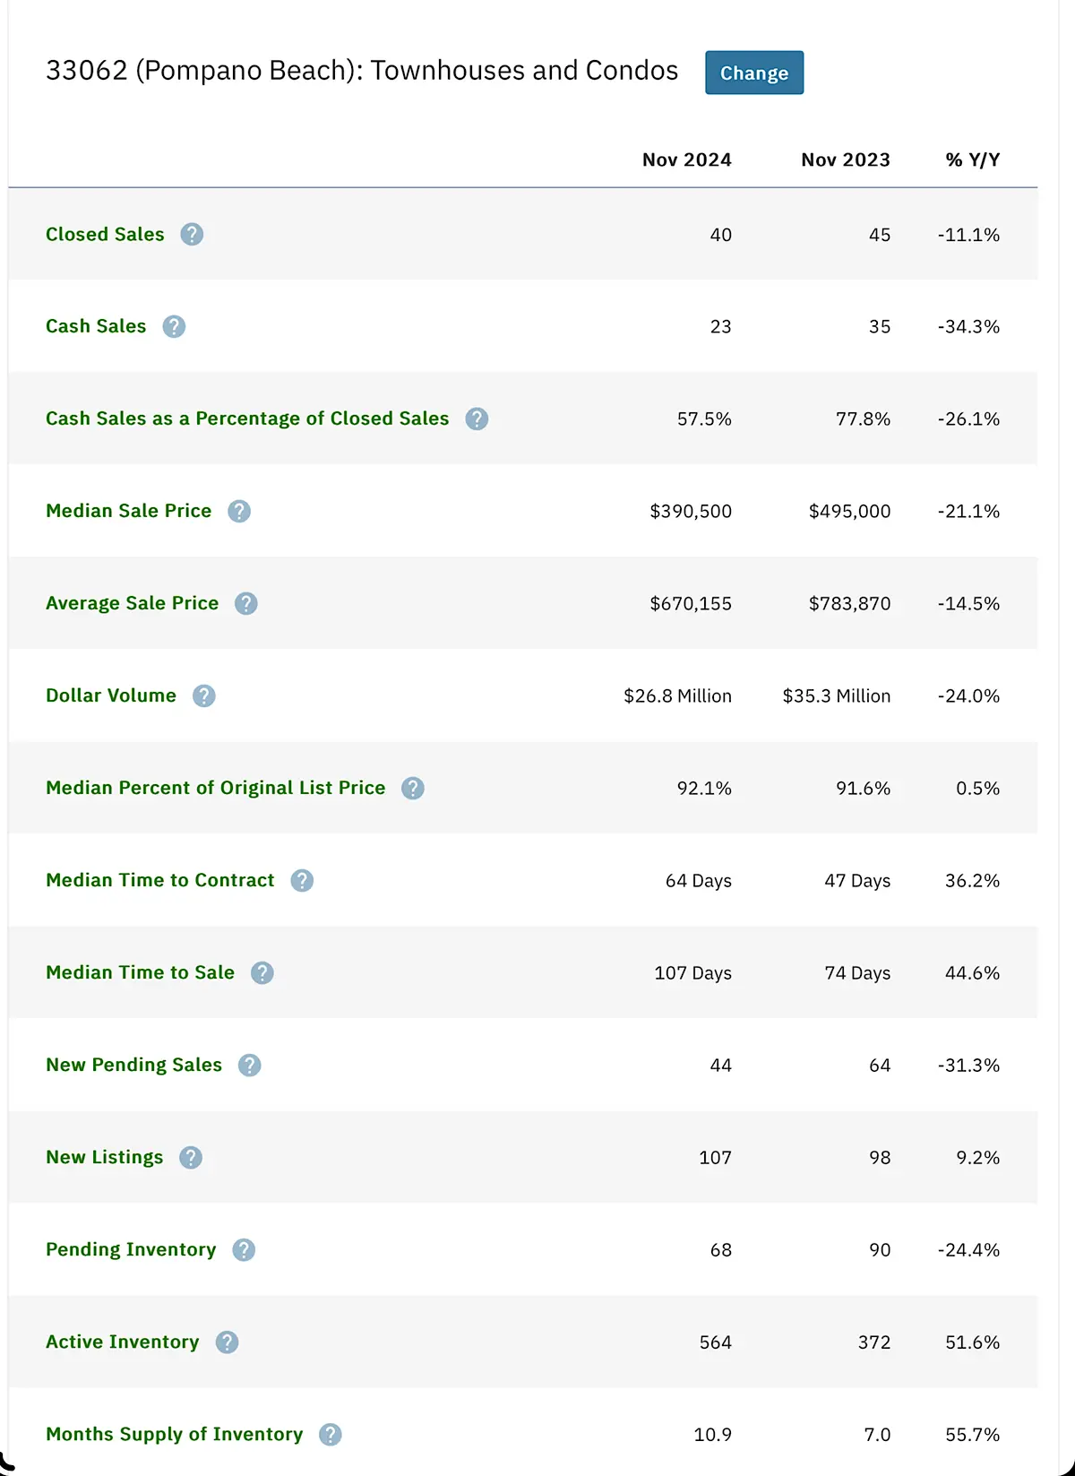Click Average Sale Price question mark icon

click(246, 603)
